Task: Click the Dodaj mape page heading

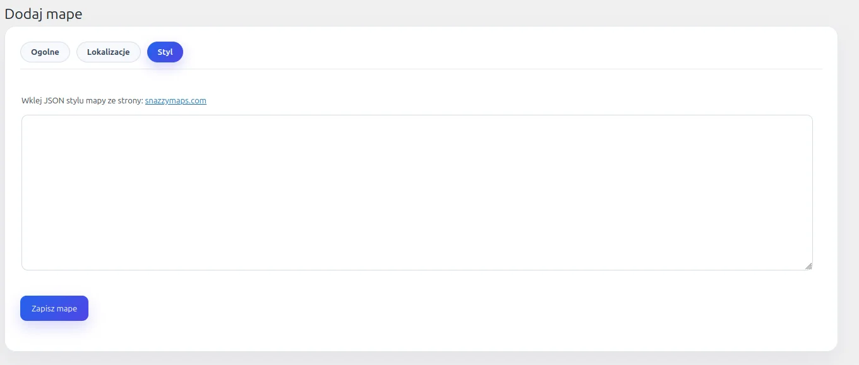Action: pos(44,14)
